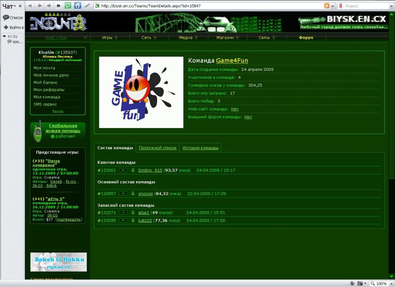Image resolution: width=395 pixels, height=287 pixels.
Task: Select the sos... chat channel
Action: 15,42
